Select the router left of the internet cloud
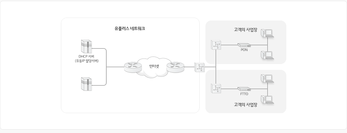Screen dimensions: 347x133 pos(132,67)
